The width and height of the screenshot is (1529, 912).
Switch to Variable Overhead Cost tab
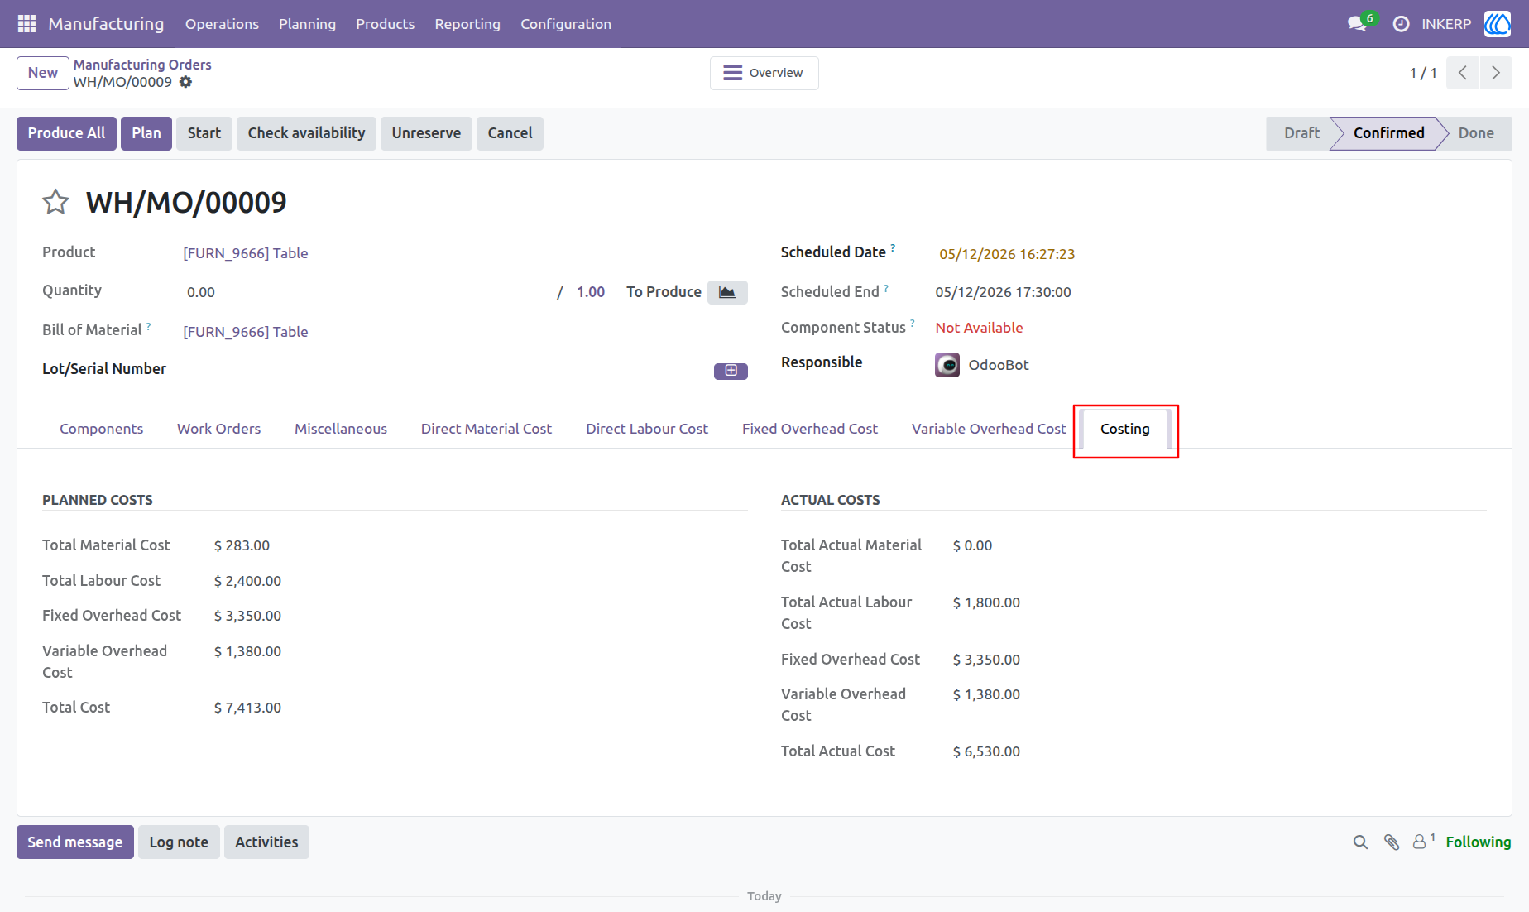[989, 429]
